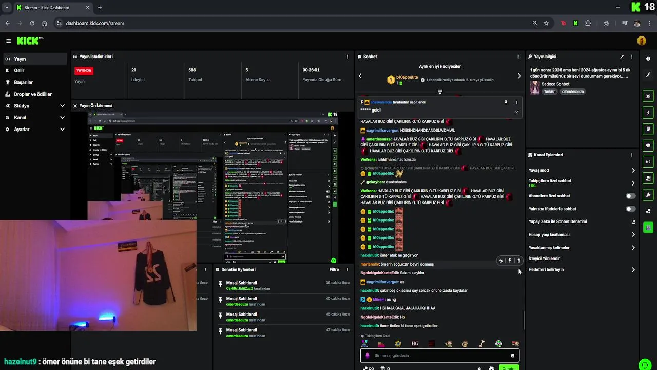Open the hamburger menu beside the Kick logo
The width and height of the screenshot is (657, 370).
(9, 41)
